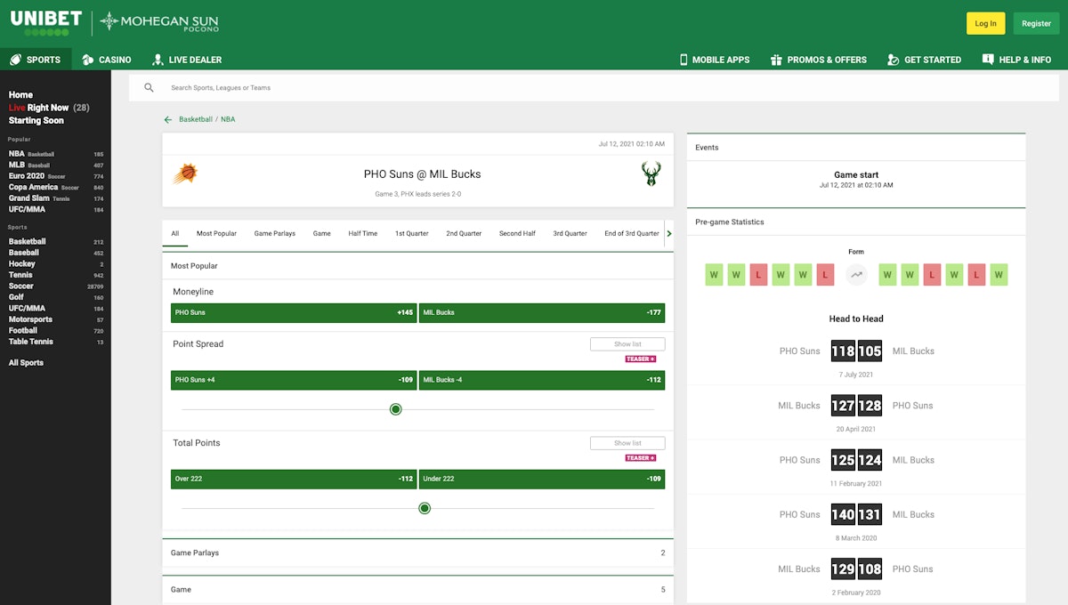Select Over 222 total points odds

click(x=293, y=479)
